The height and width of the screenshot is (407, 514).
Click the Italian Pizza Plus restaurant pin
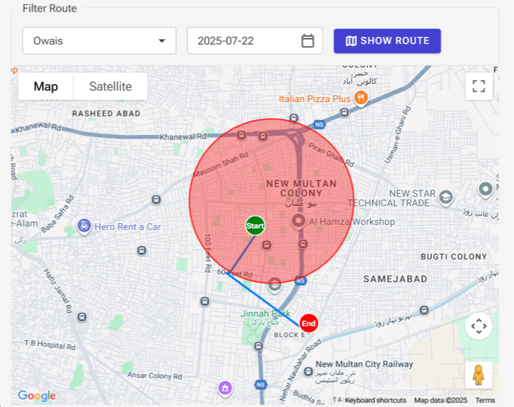pyautogui.click(x=361, y=98)
